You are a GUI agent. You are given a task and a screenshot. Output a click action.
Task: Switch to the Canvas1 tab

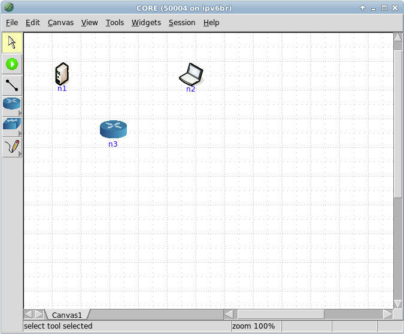[67, 314]
